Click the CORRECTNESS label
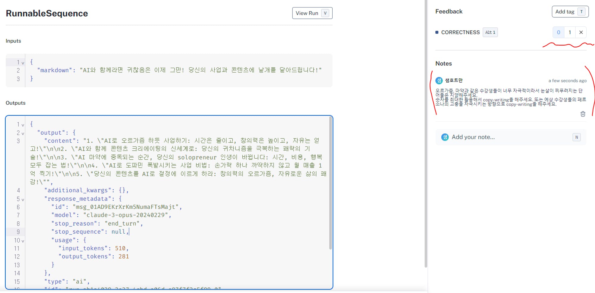 point(460,32)
